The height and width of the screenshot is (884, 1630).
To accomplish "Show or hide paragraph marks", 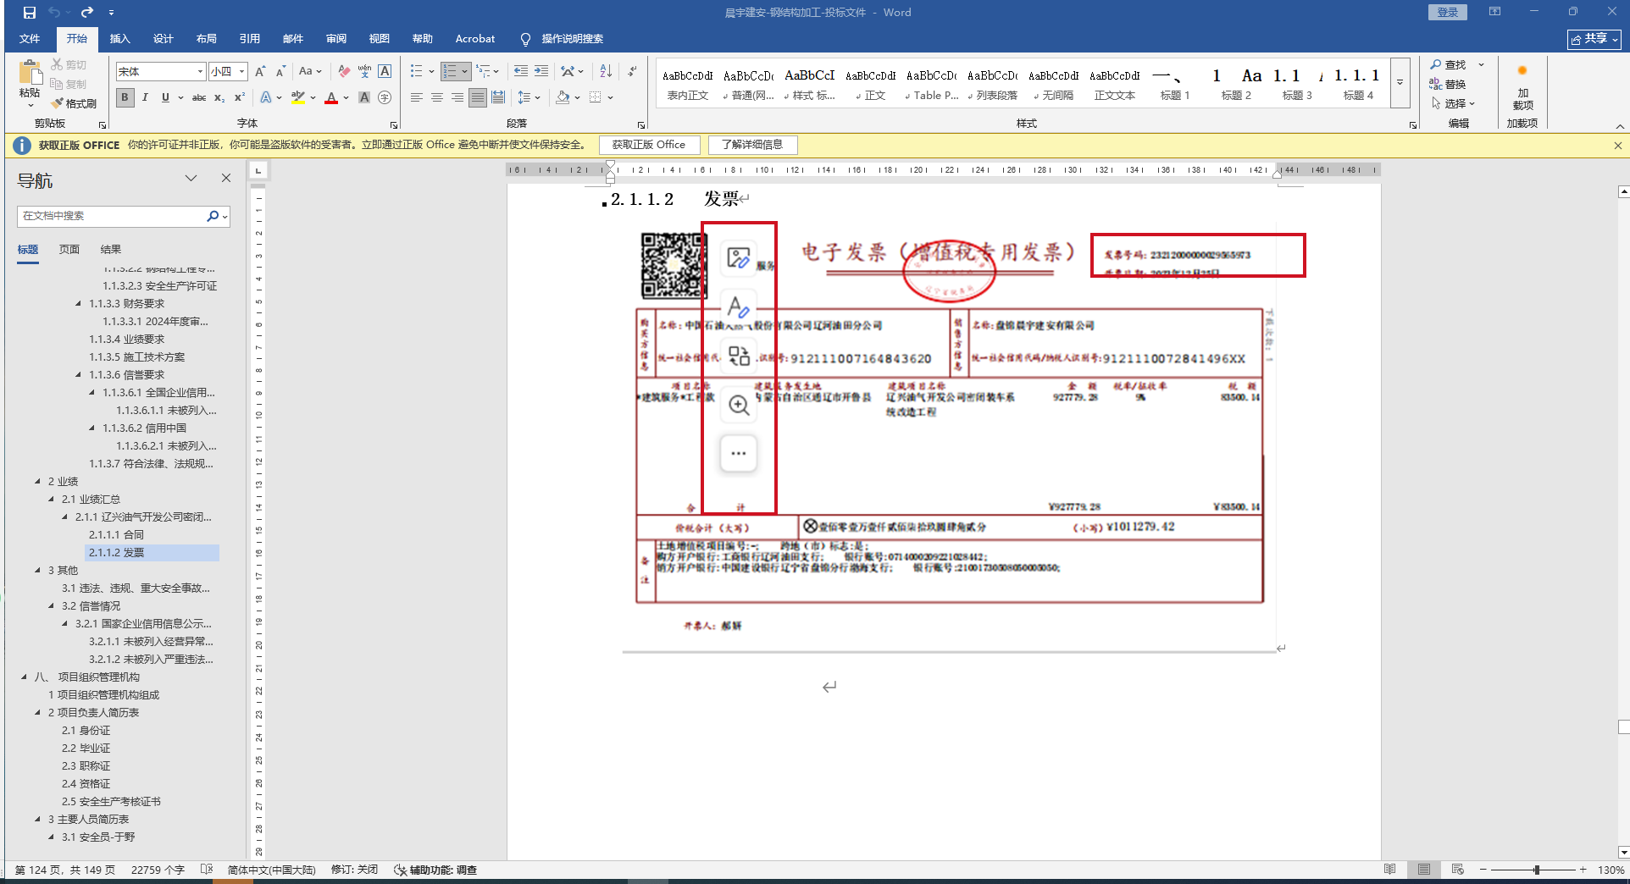I will [632, 72].
